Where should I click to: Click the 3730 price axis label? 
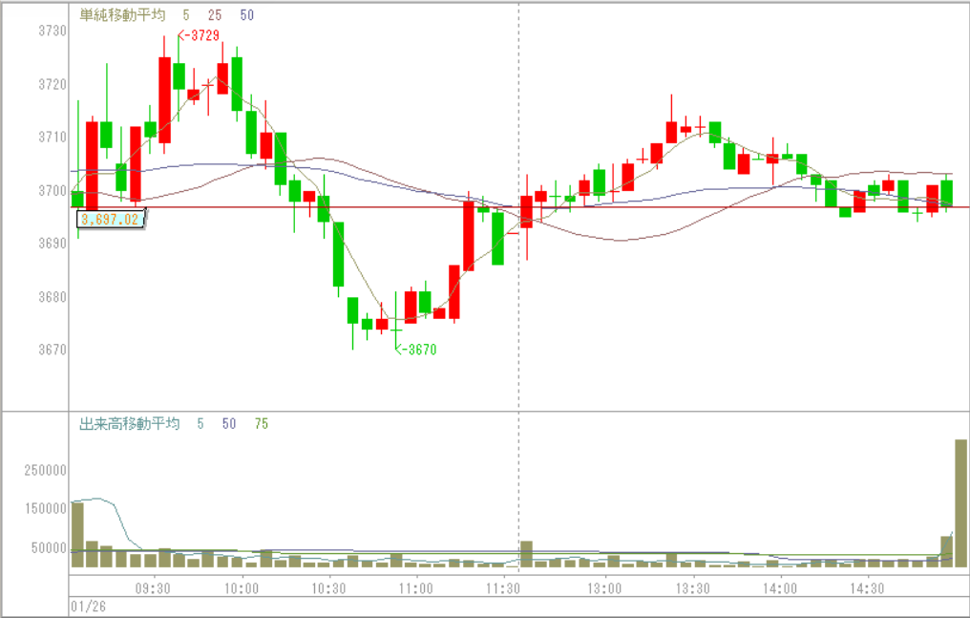(x=53, y=31)
